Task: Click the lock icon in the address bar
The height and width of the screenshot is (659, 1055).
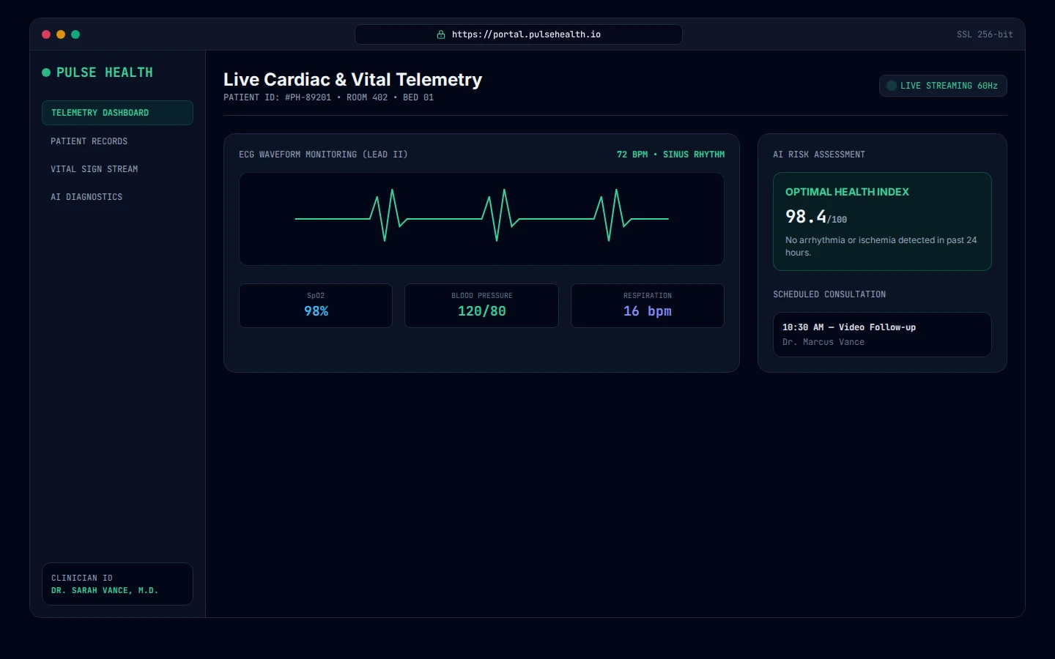Action: [x=441, y=34]
